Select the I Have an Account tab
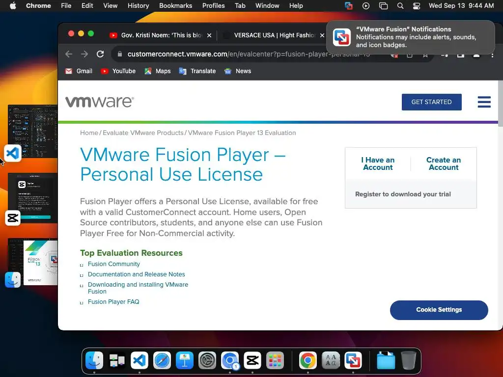 378,163
